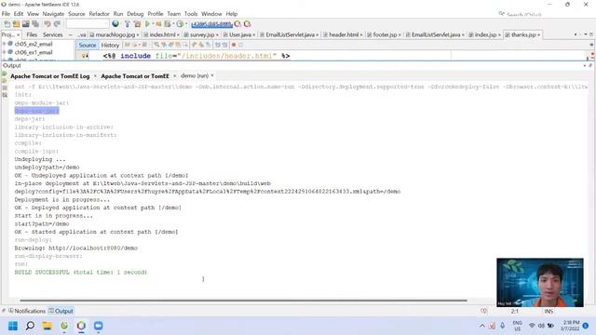Switch to History editor view
The height and width of the screenshot is (335, 596).
tap(110, 45)
